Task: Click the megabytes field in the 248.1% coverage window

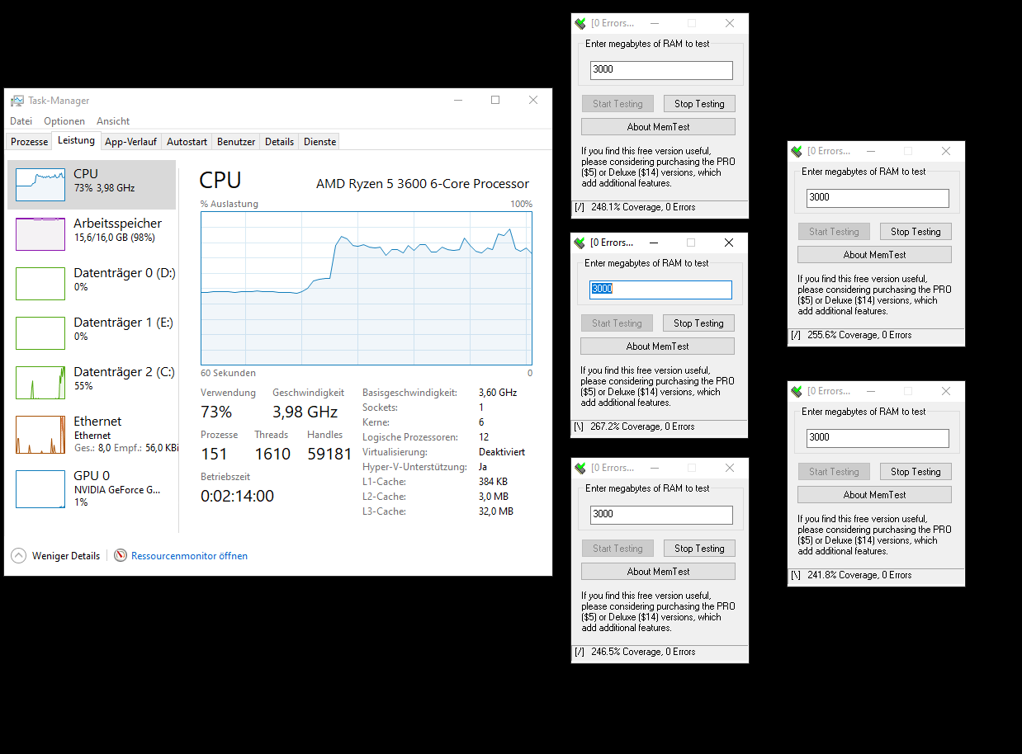Action: point(661,70)
